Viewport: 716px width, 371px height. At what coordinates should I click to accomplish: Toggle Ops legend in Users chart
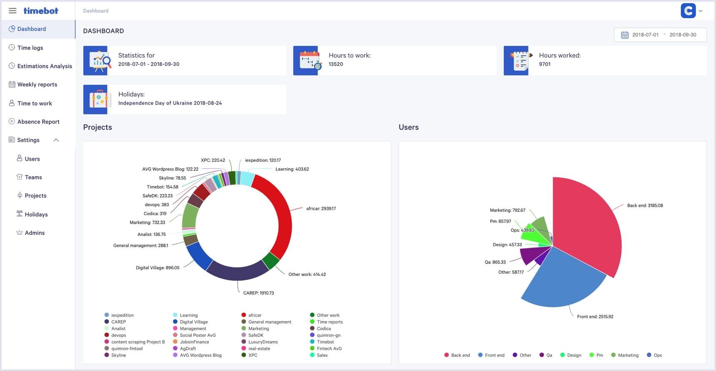coord(654,355)
